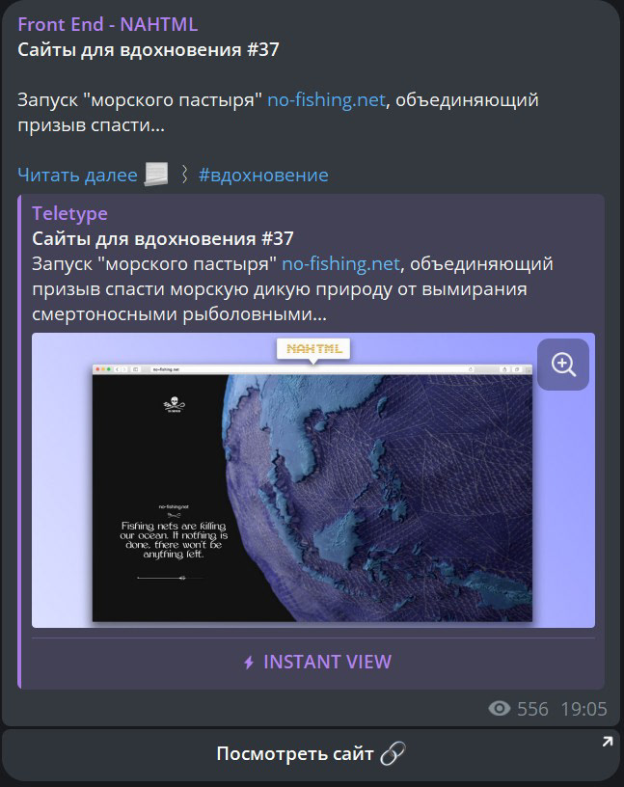Click the skull logo in the website preview
Viewport: 624px width, 787px height.
coord(175,404)
